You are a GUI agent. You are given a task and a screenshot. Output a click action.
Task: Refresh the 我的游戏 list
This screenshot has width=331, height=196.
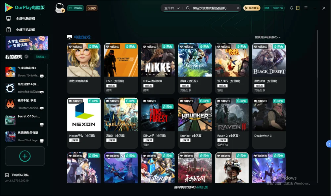26,57
